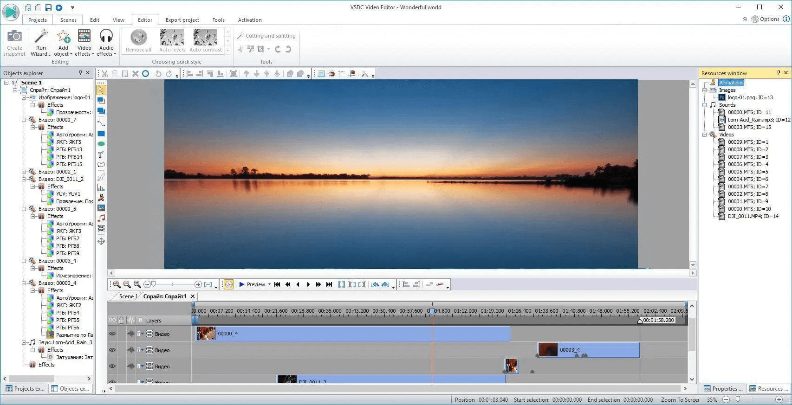Open the Tools ribbon tab
The image size is (792, 405).
point(218,20)
